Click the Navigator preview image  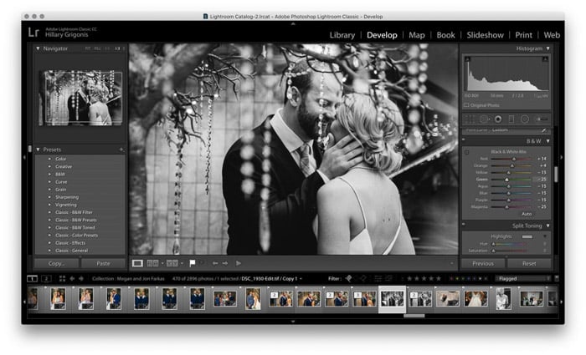click(x=80, y=98)
